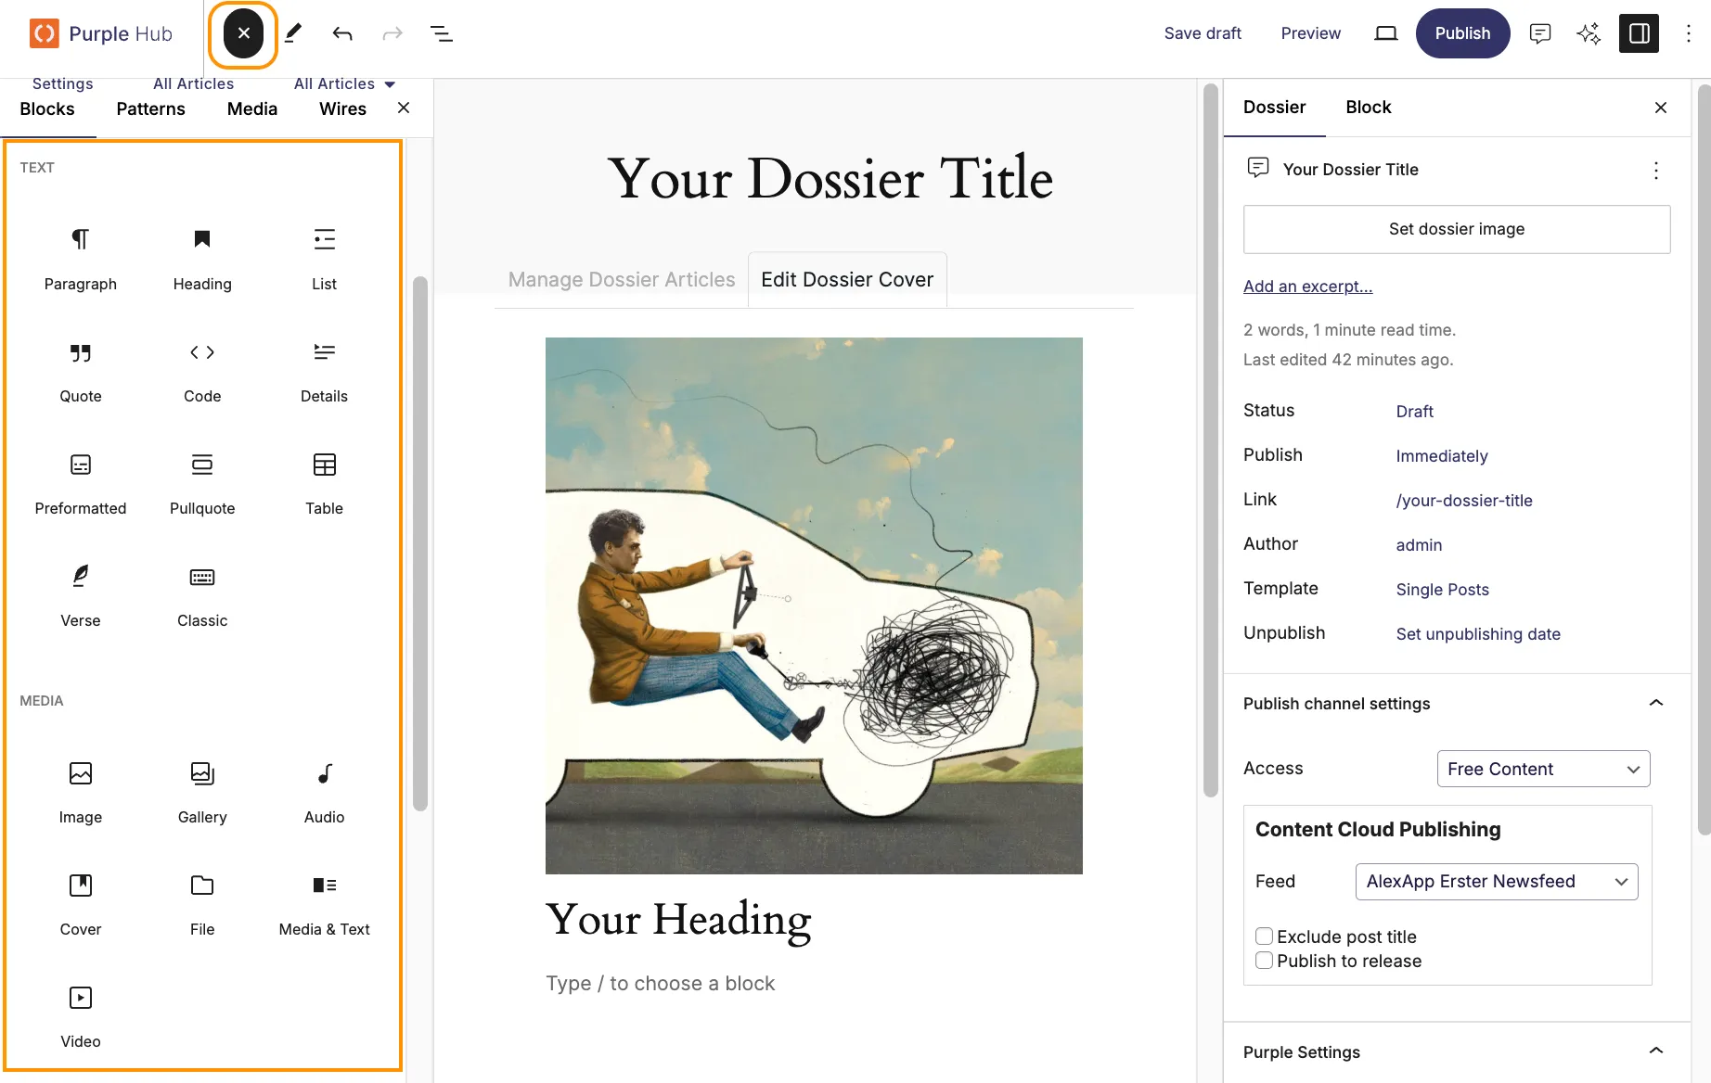This screenshot has width=1711, height=1083.
Task: Change the Single Posts template
Action: [x=1442, y=590]
